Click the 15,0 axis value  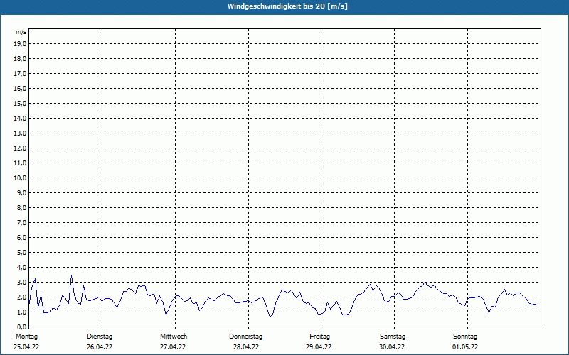(21, 103)
